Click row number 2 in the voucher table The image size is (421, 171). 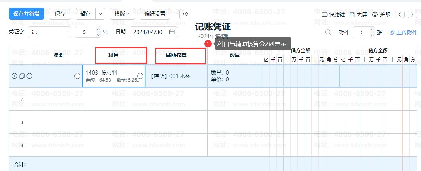pos(22,99)
